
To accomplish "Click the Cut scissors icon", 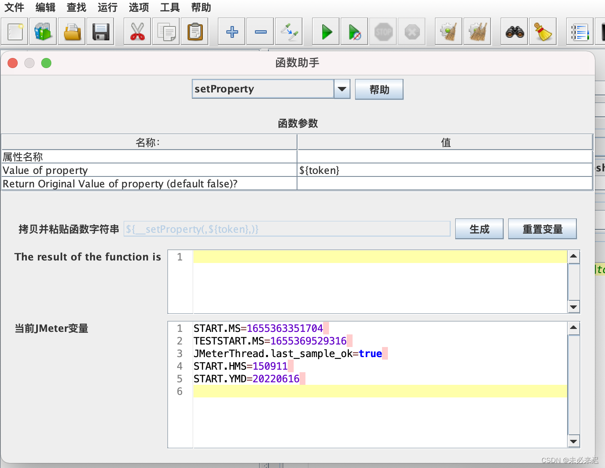I will [138, 32].
